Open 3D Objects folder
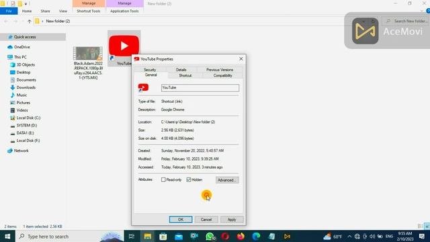Screen dimensions: 430x242 pyautogui.click(x=26, y=65)
